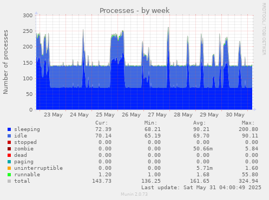Screen dimensions: 269x200
Task: Click the runnable legend color swatch
Action: tap(9, 175)
